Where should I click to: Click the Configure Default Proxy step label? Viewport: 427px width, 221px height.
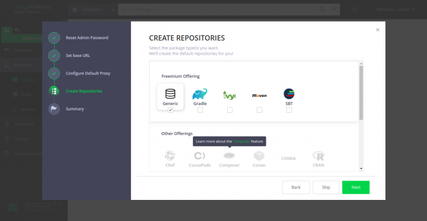click(x=88, y=73)
